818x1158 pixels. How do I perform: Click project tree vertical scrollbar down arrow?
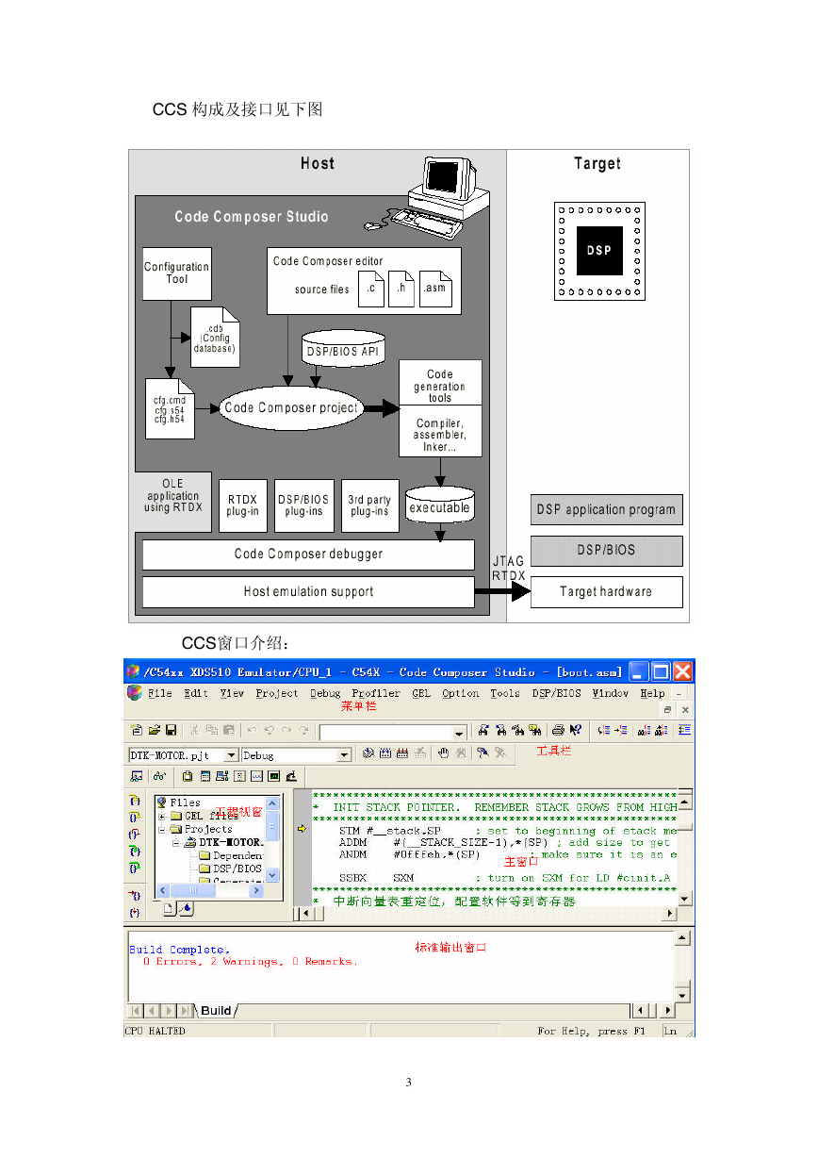pyautogui.click(x=273, y=875)
